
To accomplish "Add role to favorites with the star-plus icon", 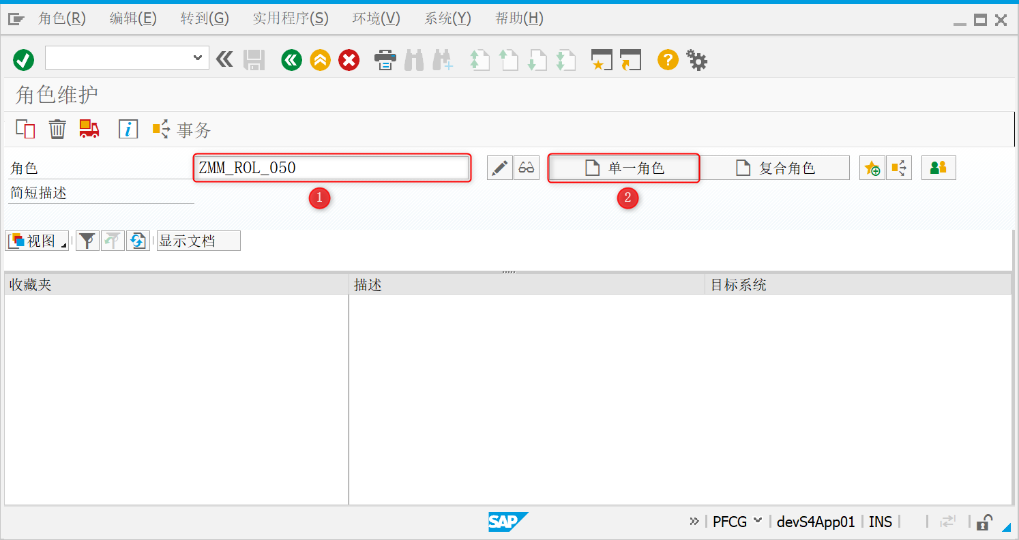I will coord(872,167).
